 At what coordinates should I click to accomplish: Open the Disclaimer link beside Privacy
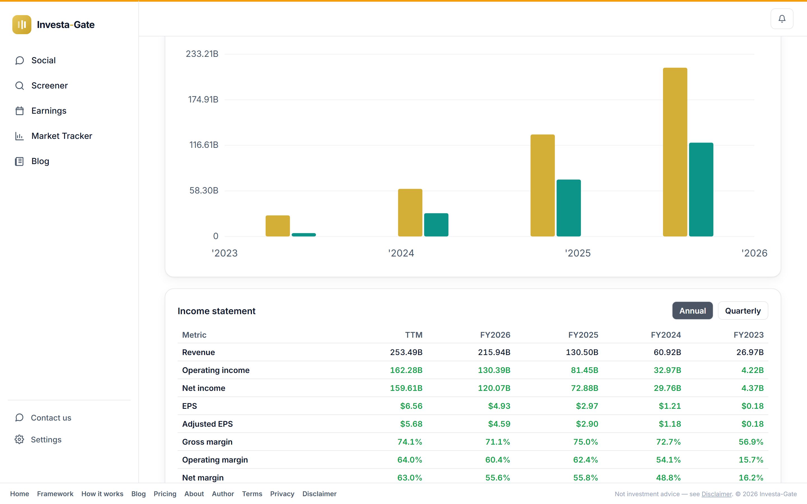319,494
